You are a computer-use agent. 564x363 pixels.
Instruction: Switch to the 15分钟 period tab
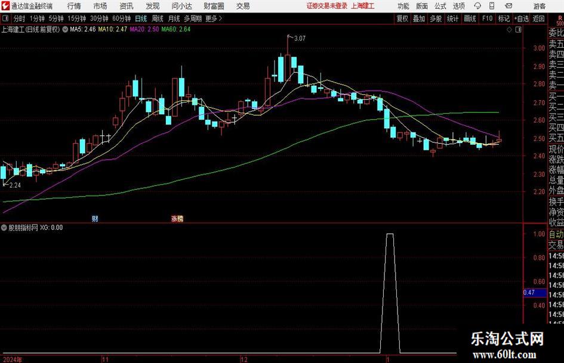[77, 18]
